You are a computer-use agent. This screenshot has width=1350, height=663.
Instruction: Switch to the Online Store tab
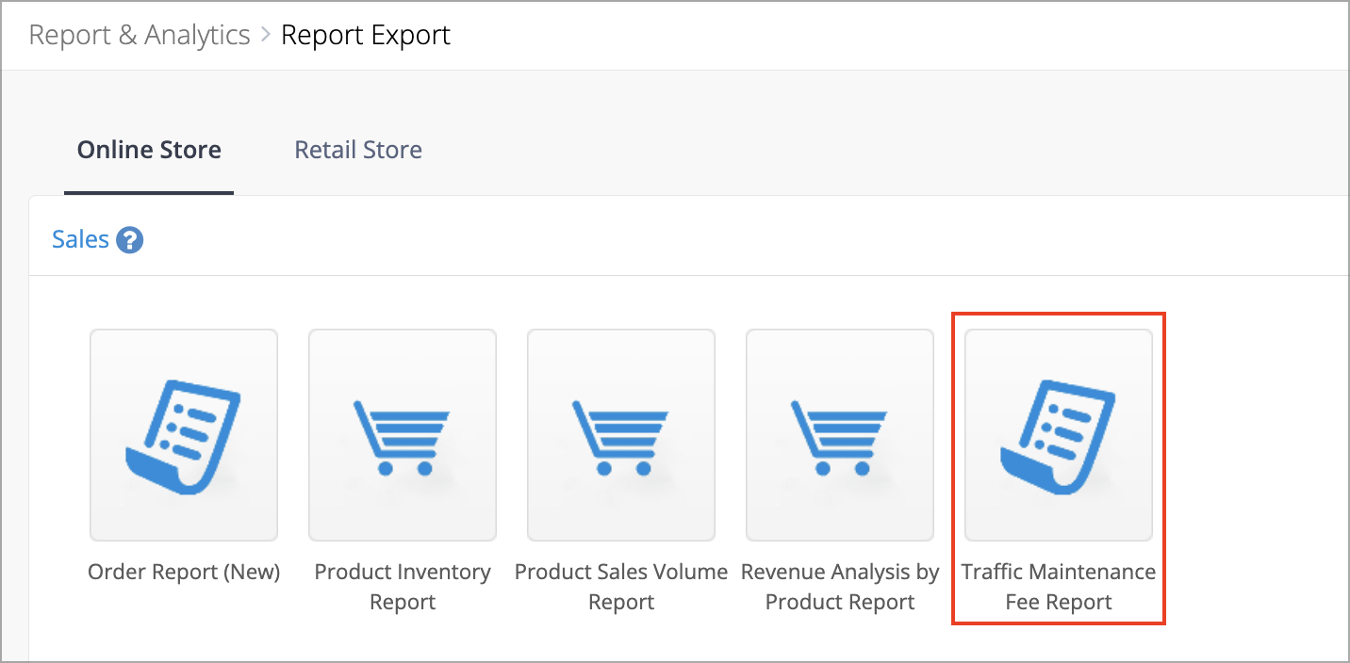pyautogui.click(x=149, y=150)
